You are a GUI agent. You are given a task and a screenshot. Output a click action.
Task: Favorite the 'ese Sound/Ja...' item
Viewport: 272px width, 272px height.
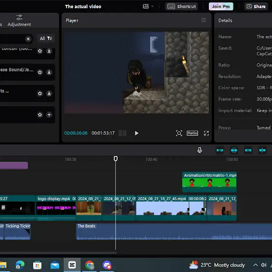(40, 72)
